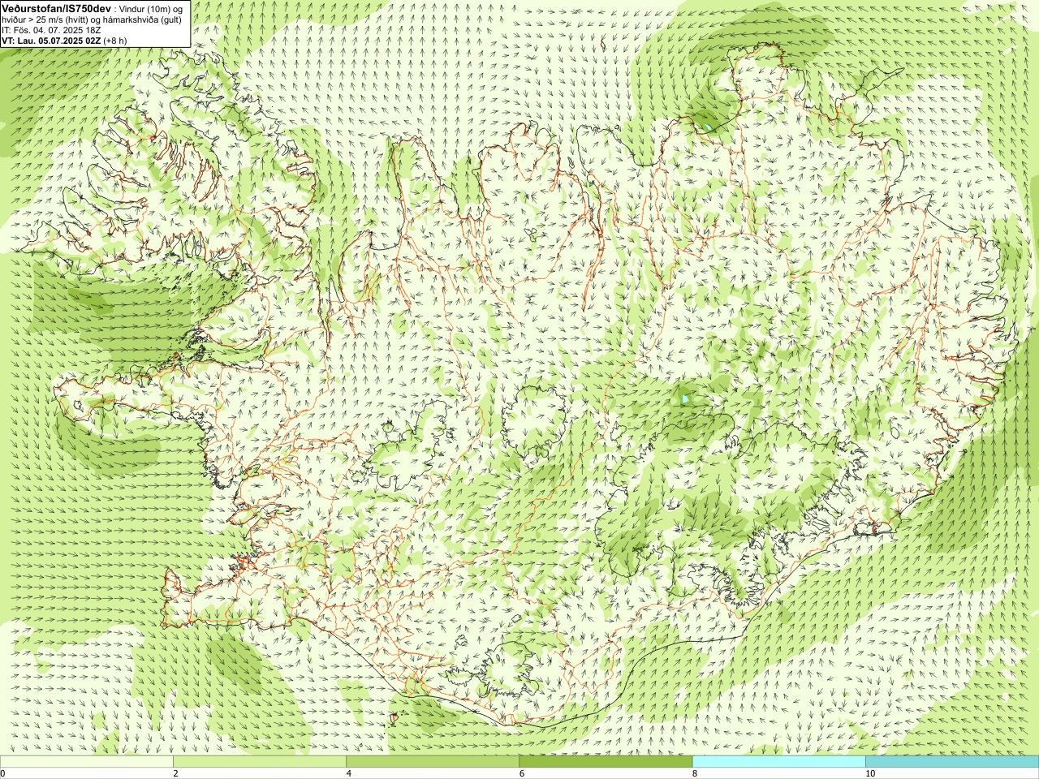
Task: Select the medium green 4–6 legend band
Action: tap(433, 762)
